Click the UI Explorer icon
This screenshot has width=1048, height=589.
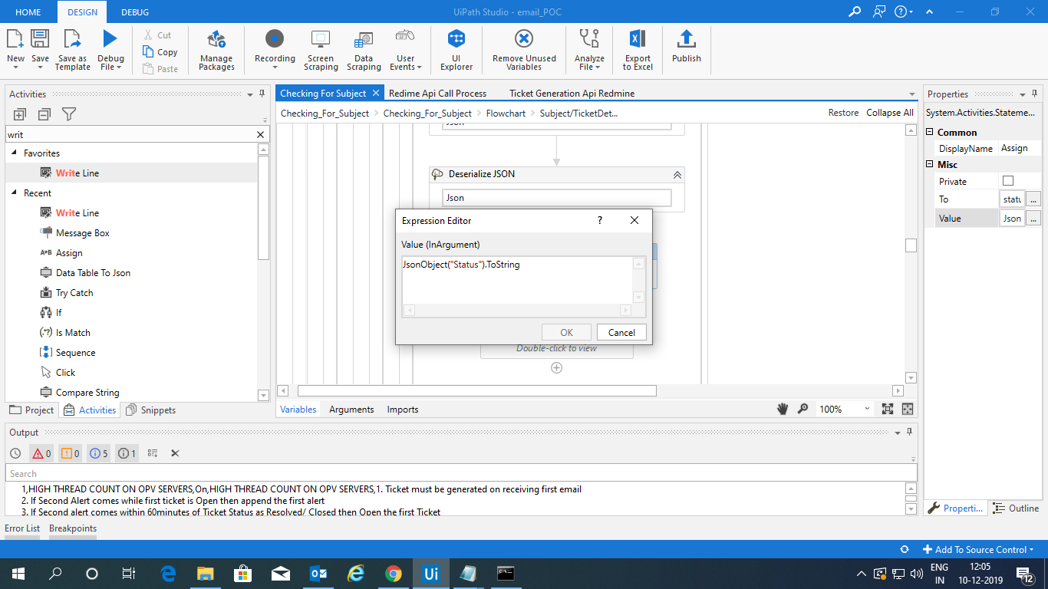[456, 50]
